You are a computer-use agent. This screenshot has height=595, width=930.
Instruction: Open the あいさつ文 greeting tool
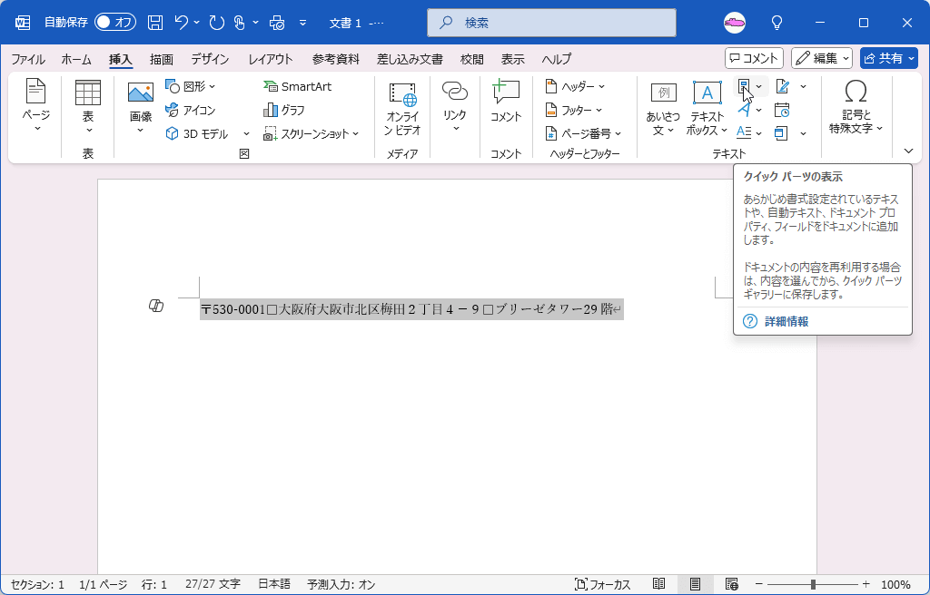[x=662, y=109]
